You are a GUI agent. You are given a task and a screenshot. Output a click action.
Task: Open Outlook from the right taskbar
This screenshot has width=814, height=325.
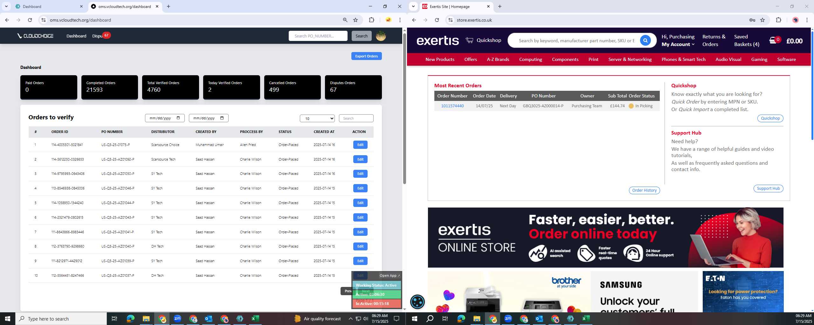pyautogui.click(x=539, y=319)
